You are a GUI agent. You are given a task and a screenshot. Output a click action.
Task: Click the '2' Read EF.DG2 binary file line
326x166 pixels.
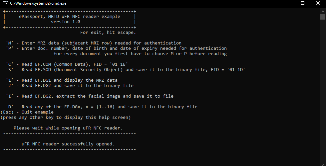point(70,85)
